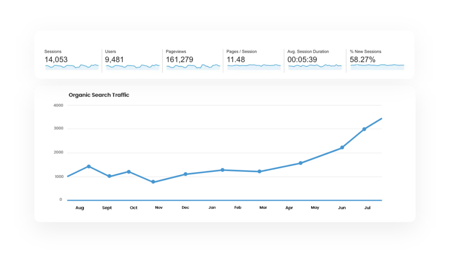This screenshot has height=264, width=450.
Task: Select the Users metric showing 9,481
Action: (x=132, y=59)
